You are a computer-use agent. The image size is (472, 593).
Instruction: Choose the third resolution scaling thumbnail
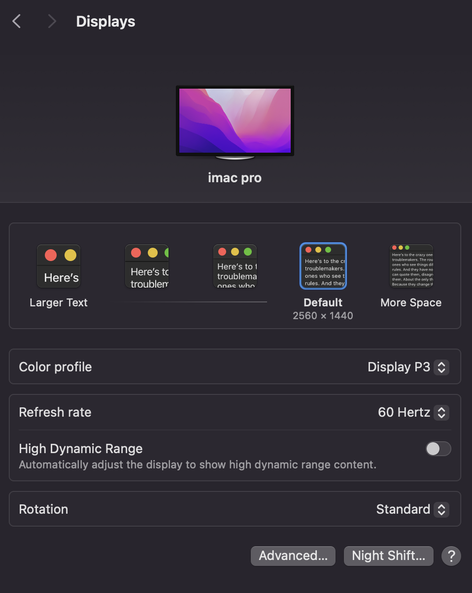click(235, 266)
